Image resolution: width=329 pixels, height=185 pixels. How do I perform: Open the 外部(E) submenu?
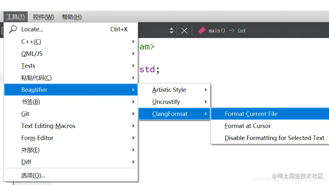(71, 150)
